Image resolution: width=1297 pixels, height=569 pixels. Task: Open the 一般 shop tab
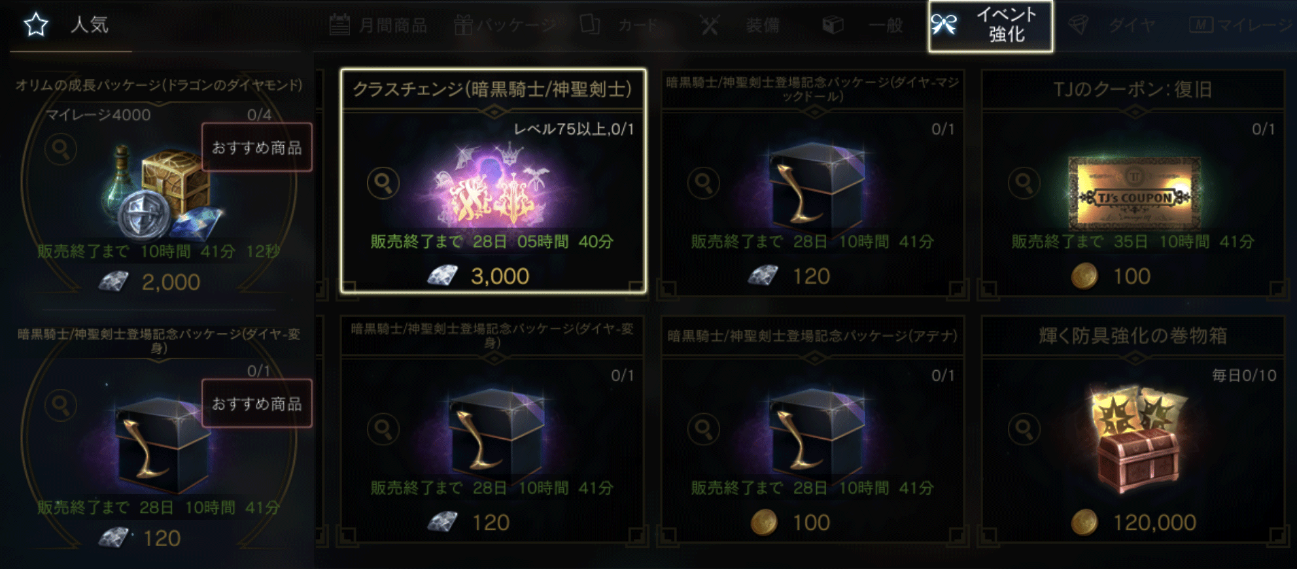(x=863, y=26)
